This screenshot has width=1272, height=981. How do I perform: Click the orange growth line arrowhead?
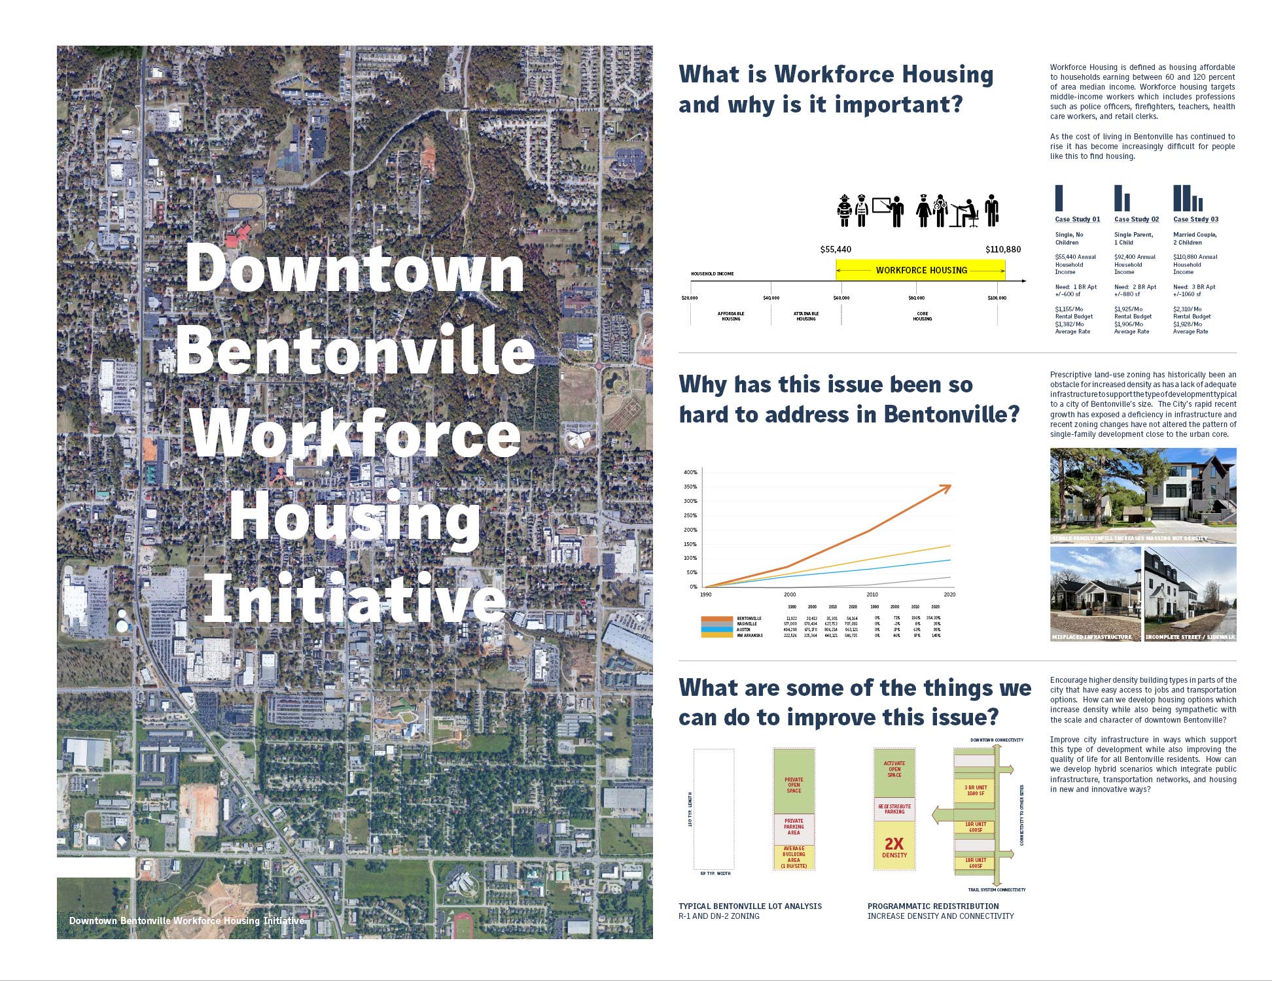946,488
